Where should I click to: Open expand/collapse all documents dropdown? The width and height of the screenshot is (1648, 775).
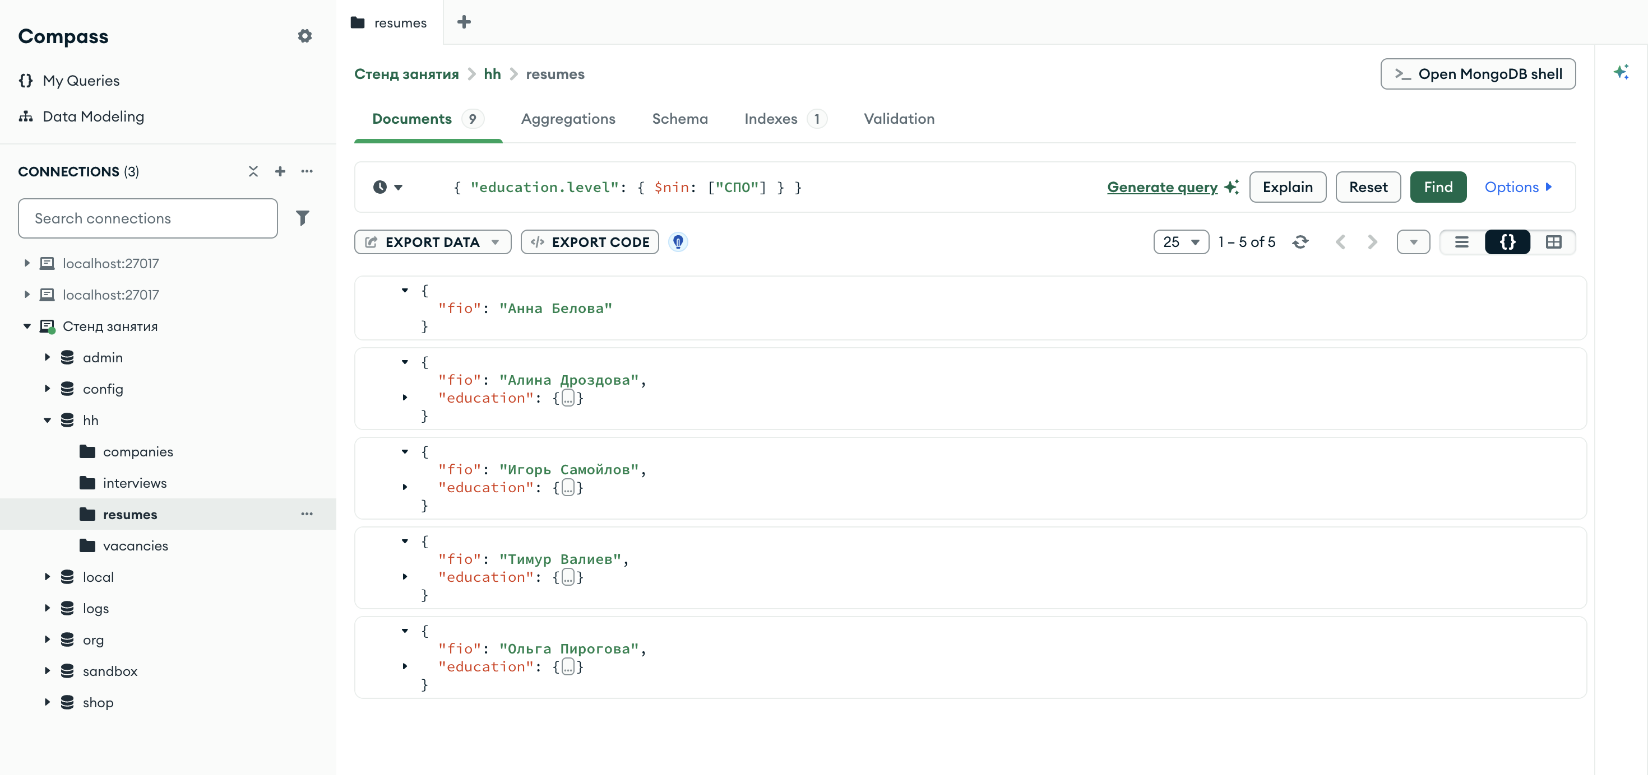pyautogui.click(x=1413, y=242)
